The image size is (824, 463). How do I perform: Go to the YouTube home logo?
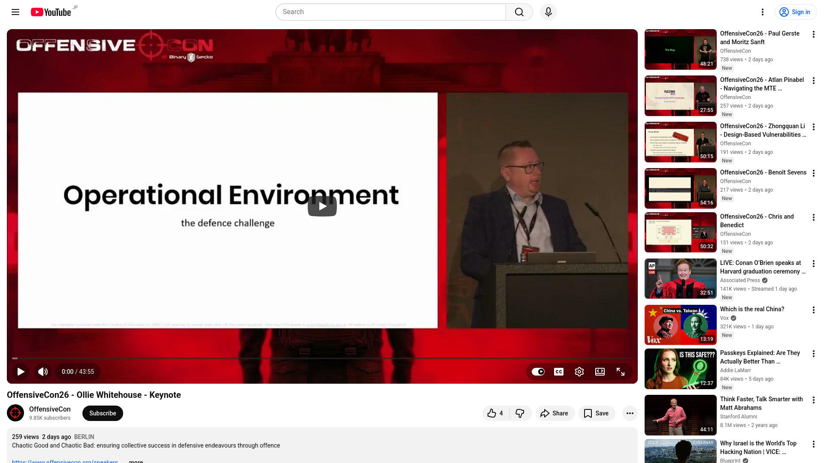coord(51,12)
